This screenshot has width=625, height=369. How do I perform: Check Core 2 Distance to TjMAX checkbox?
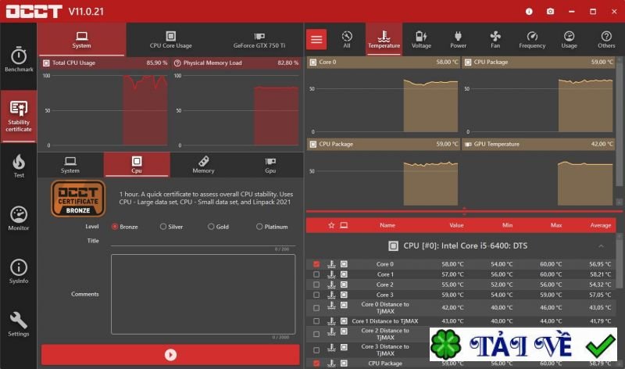[316, 335]
